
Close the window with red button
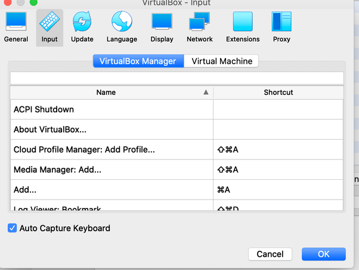tap(8, 2)
